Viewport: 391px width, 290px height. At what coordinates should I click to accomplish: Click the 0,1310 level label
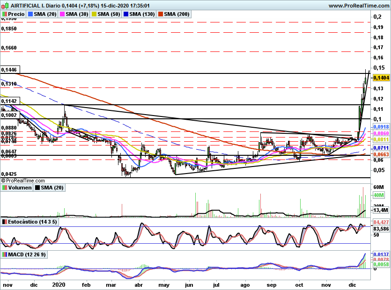tap(9, 84)
